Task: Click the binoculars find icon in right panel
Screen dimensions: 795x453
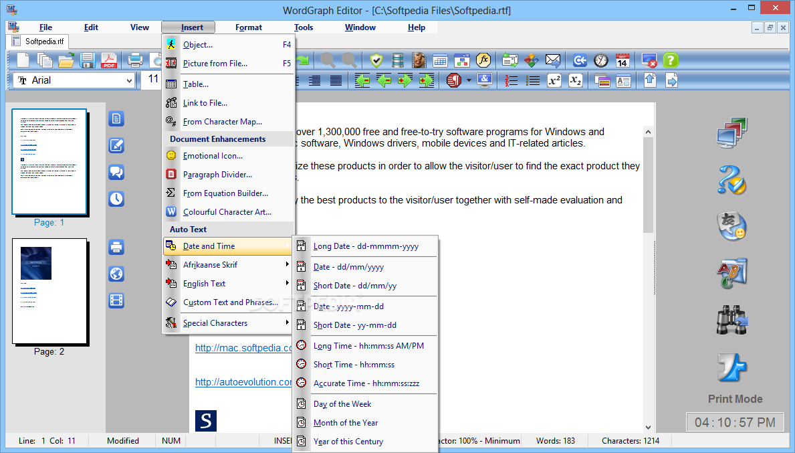Action: 732,320
